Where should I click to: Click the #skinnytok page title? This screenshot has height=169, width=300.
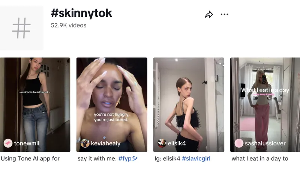81,14
